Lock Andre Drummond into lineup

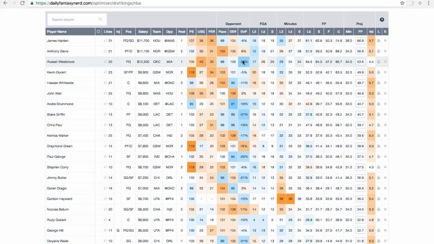coord(378,104)
